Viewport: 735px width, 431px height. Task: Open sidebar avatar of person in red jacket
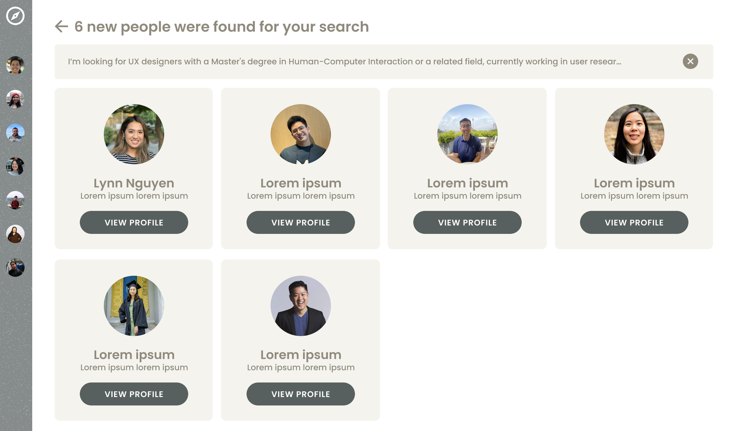(15, 200)
